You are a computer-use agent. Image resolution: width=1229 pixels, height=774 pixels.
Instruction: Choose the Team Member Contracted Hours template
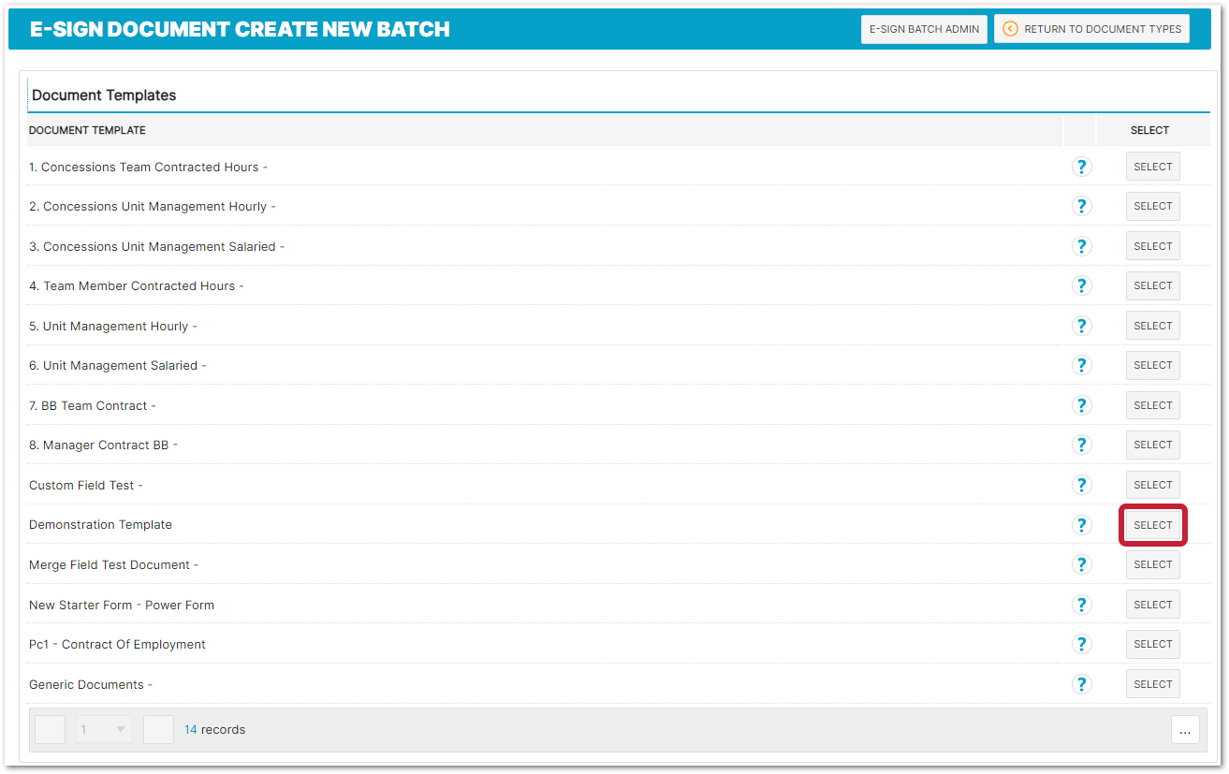pyautogui.click(x=1152, y=286)
